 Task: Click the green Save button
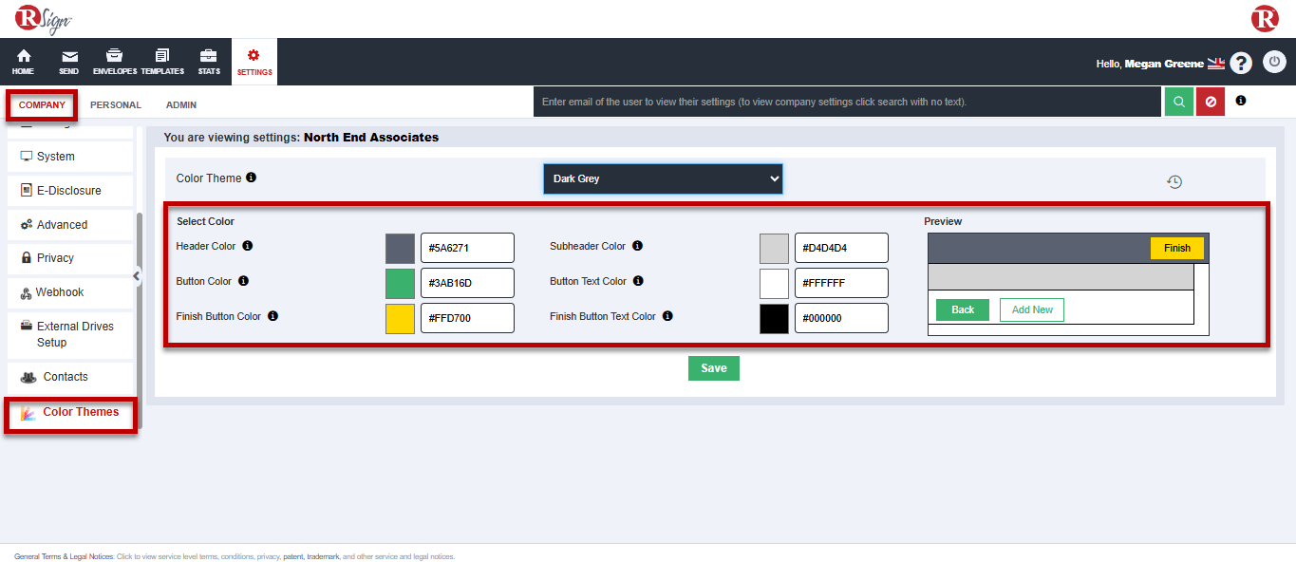pos(713,368)
